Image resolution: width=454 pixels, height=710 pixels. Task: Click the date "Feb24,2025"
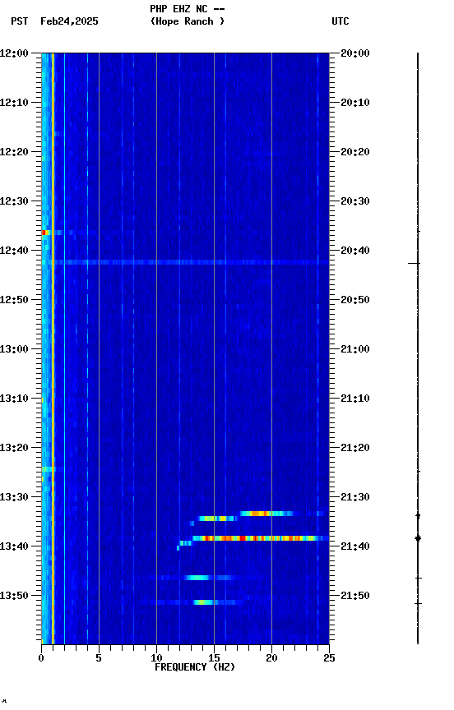[69, 21]
